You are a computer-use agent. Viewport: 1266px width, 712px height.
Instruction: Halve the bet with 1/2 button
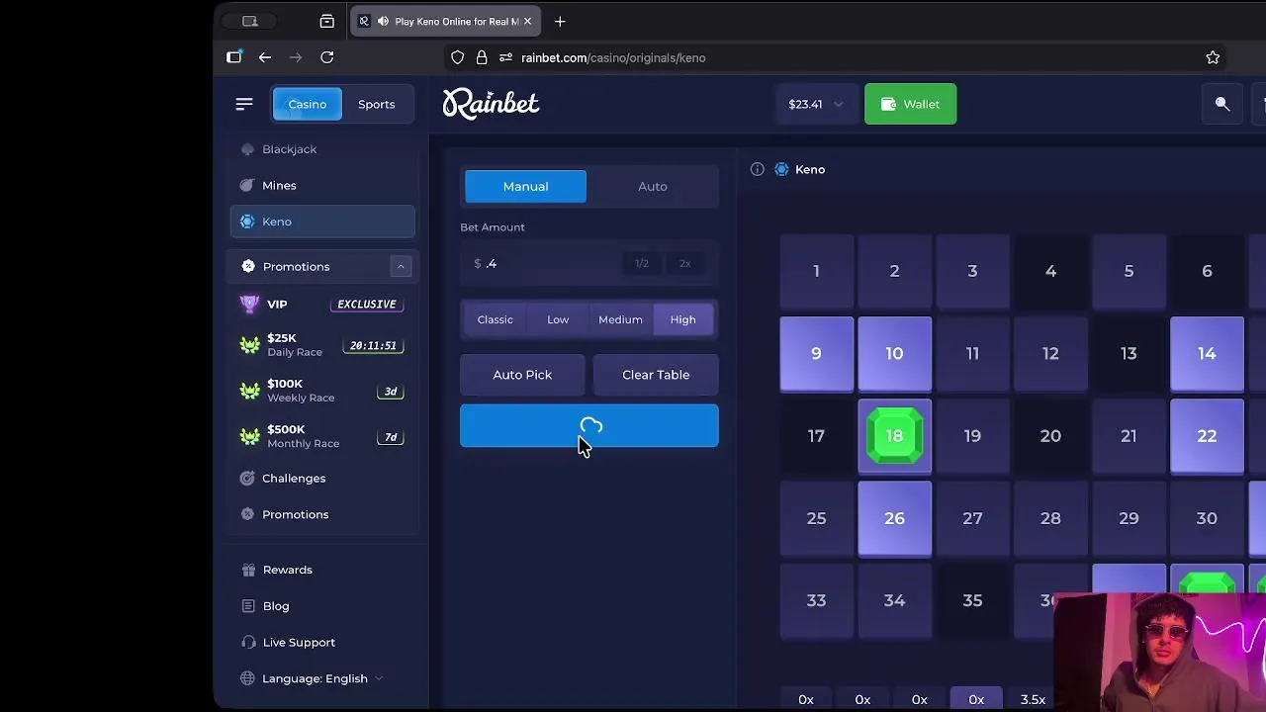tap(642, 263)
